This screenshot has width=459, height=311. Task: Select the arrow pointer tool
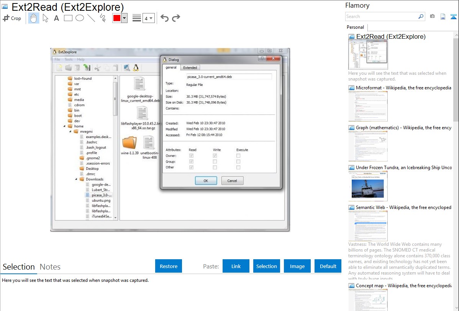coord(45,18)
